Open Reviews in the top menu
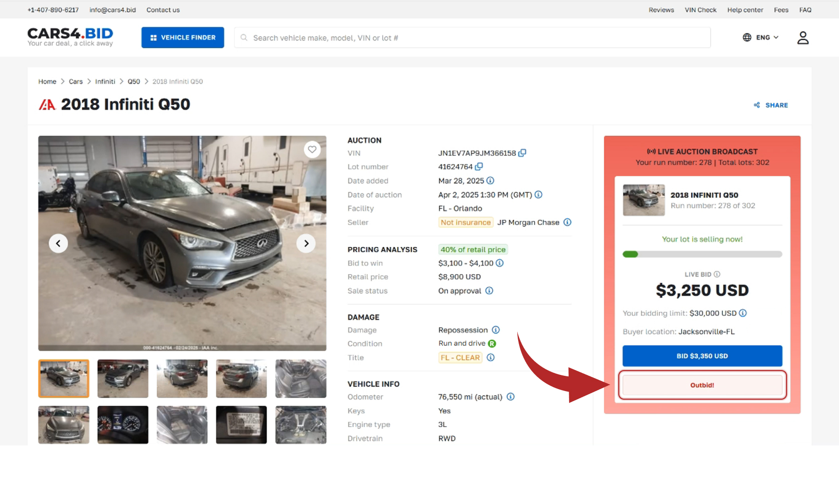This screenshot has width=839, height=496. point(661,10)
